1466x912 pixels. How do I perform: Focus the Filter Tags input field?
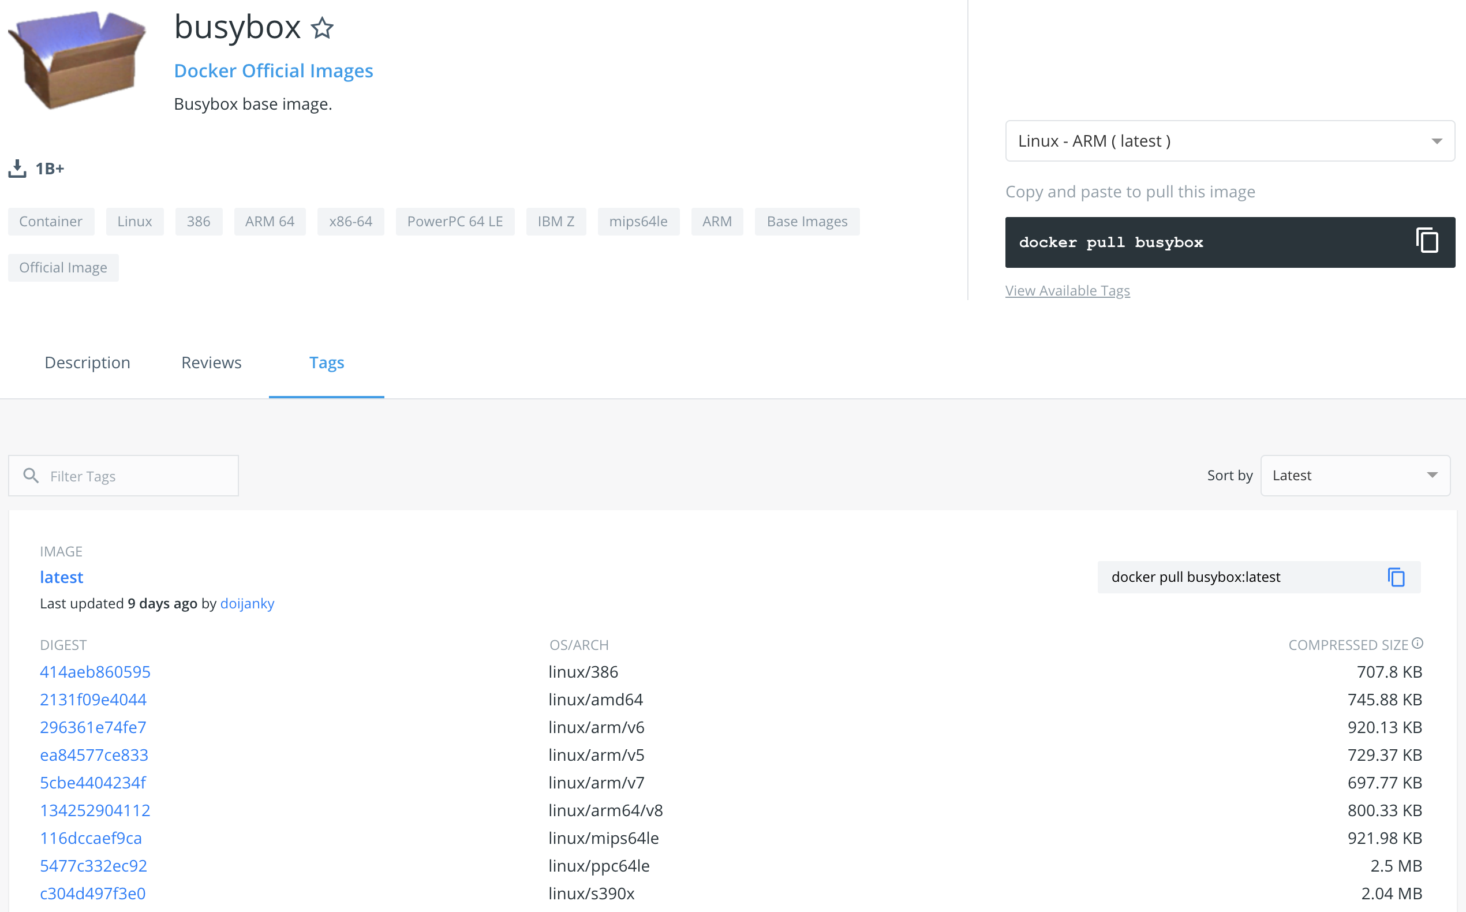tap(124, 476)
